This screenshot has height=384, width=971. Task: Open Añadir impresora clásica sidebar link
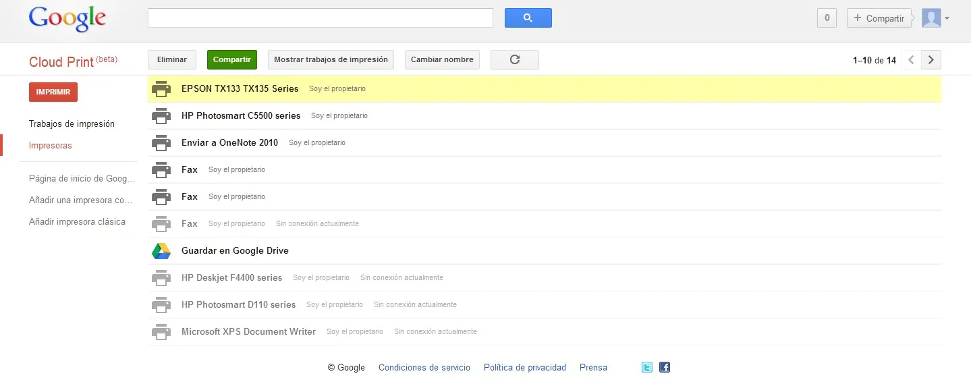[x=77, y=221]
